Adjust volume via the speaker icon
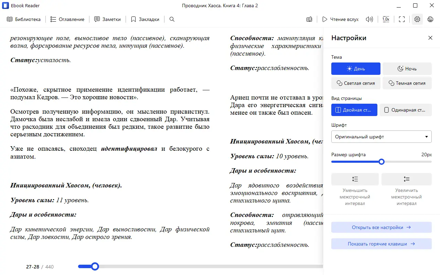The image size is (440, 275). tap(369, 19)
